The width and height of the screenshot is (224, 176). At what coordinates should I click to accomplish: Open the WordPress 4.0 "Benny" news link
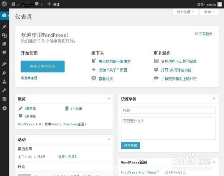(x=140, y=172)
